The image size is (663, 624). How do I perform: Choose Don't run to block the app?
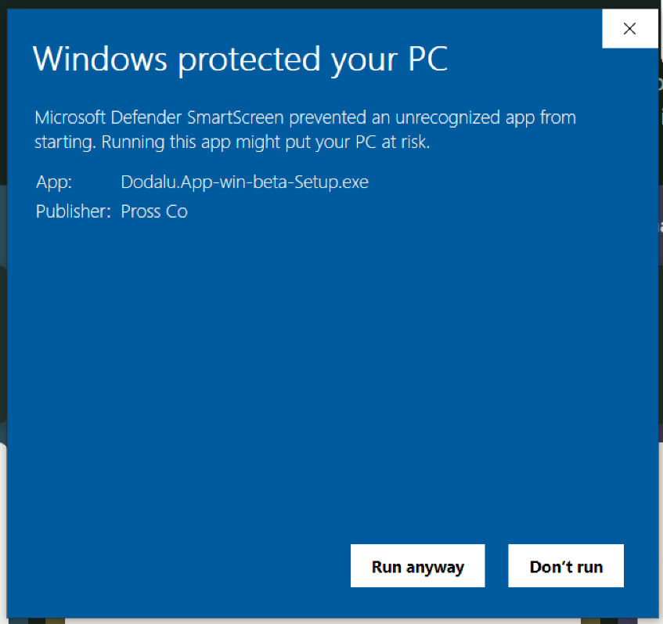coord(566,565)
